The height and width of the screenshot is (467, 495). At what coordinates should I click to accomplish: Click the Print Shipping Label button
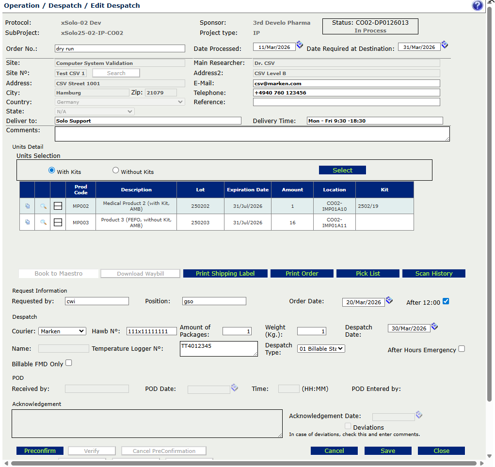[225, 274]
